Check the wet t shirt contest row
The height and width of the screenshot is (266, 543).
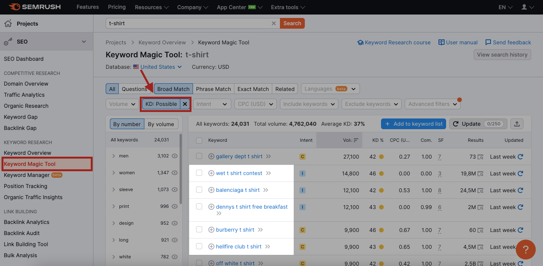coord(199,173)
